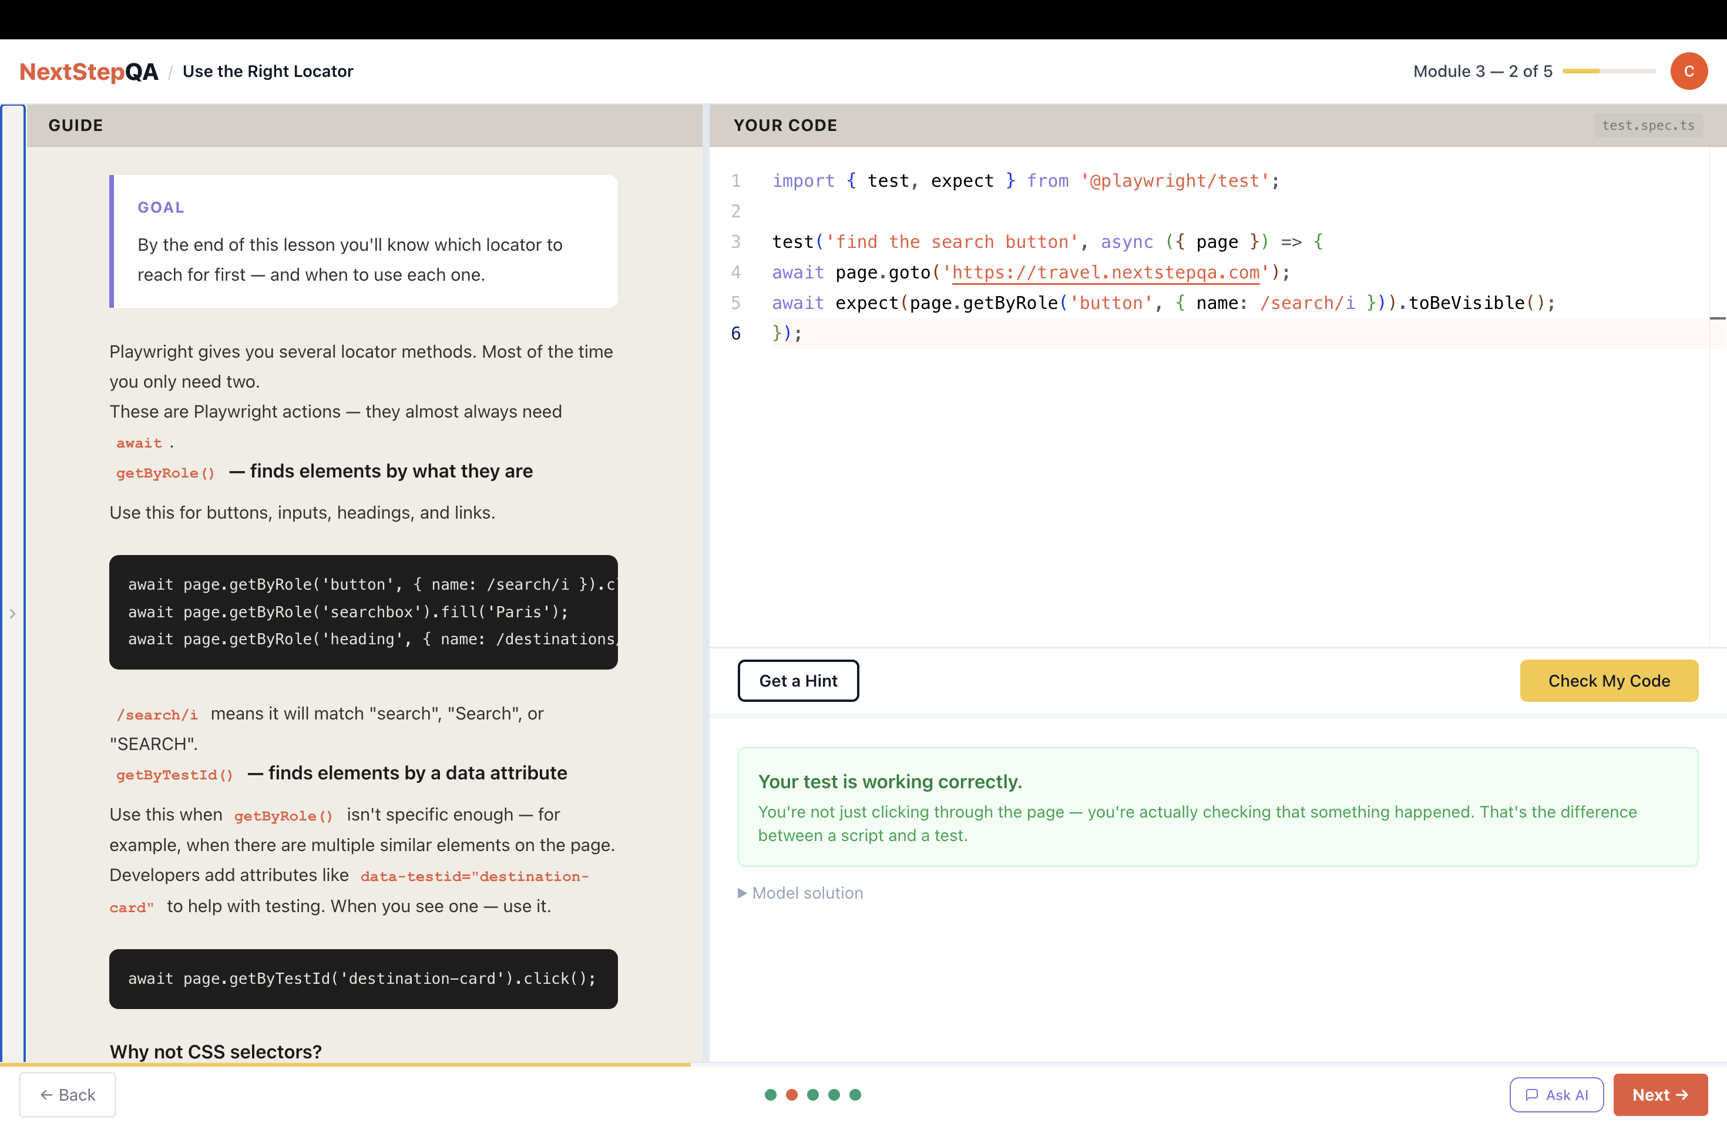Select the last green lesson dot
The image size is (1727, 1123).
tap(856, 1095)
